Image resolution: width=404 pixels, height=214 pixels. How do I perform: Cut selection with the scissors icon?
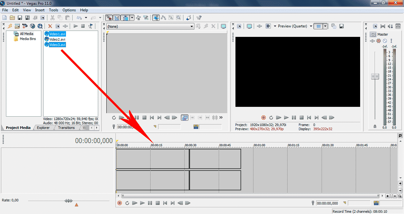click(x=52, y=18)
